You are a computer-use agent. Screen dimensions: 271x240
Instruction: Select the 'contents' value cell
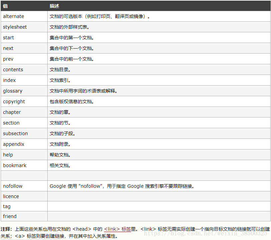(x=24, y=70)
